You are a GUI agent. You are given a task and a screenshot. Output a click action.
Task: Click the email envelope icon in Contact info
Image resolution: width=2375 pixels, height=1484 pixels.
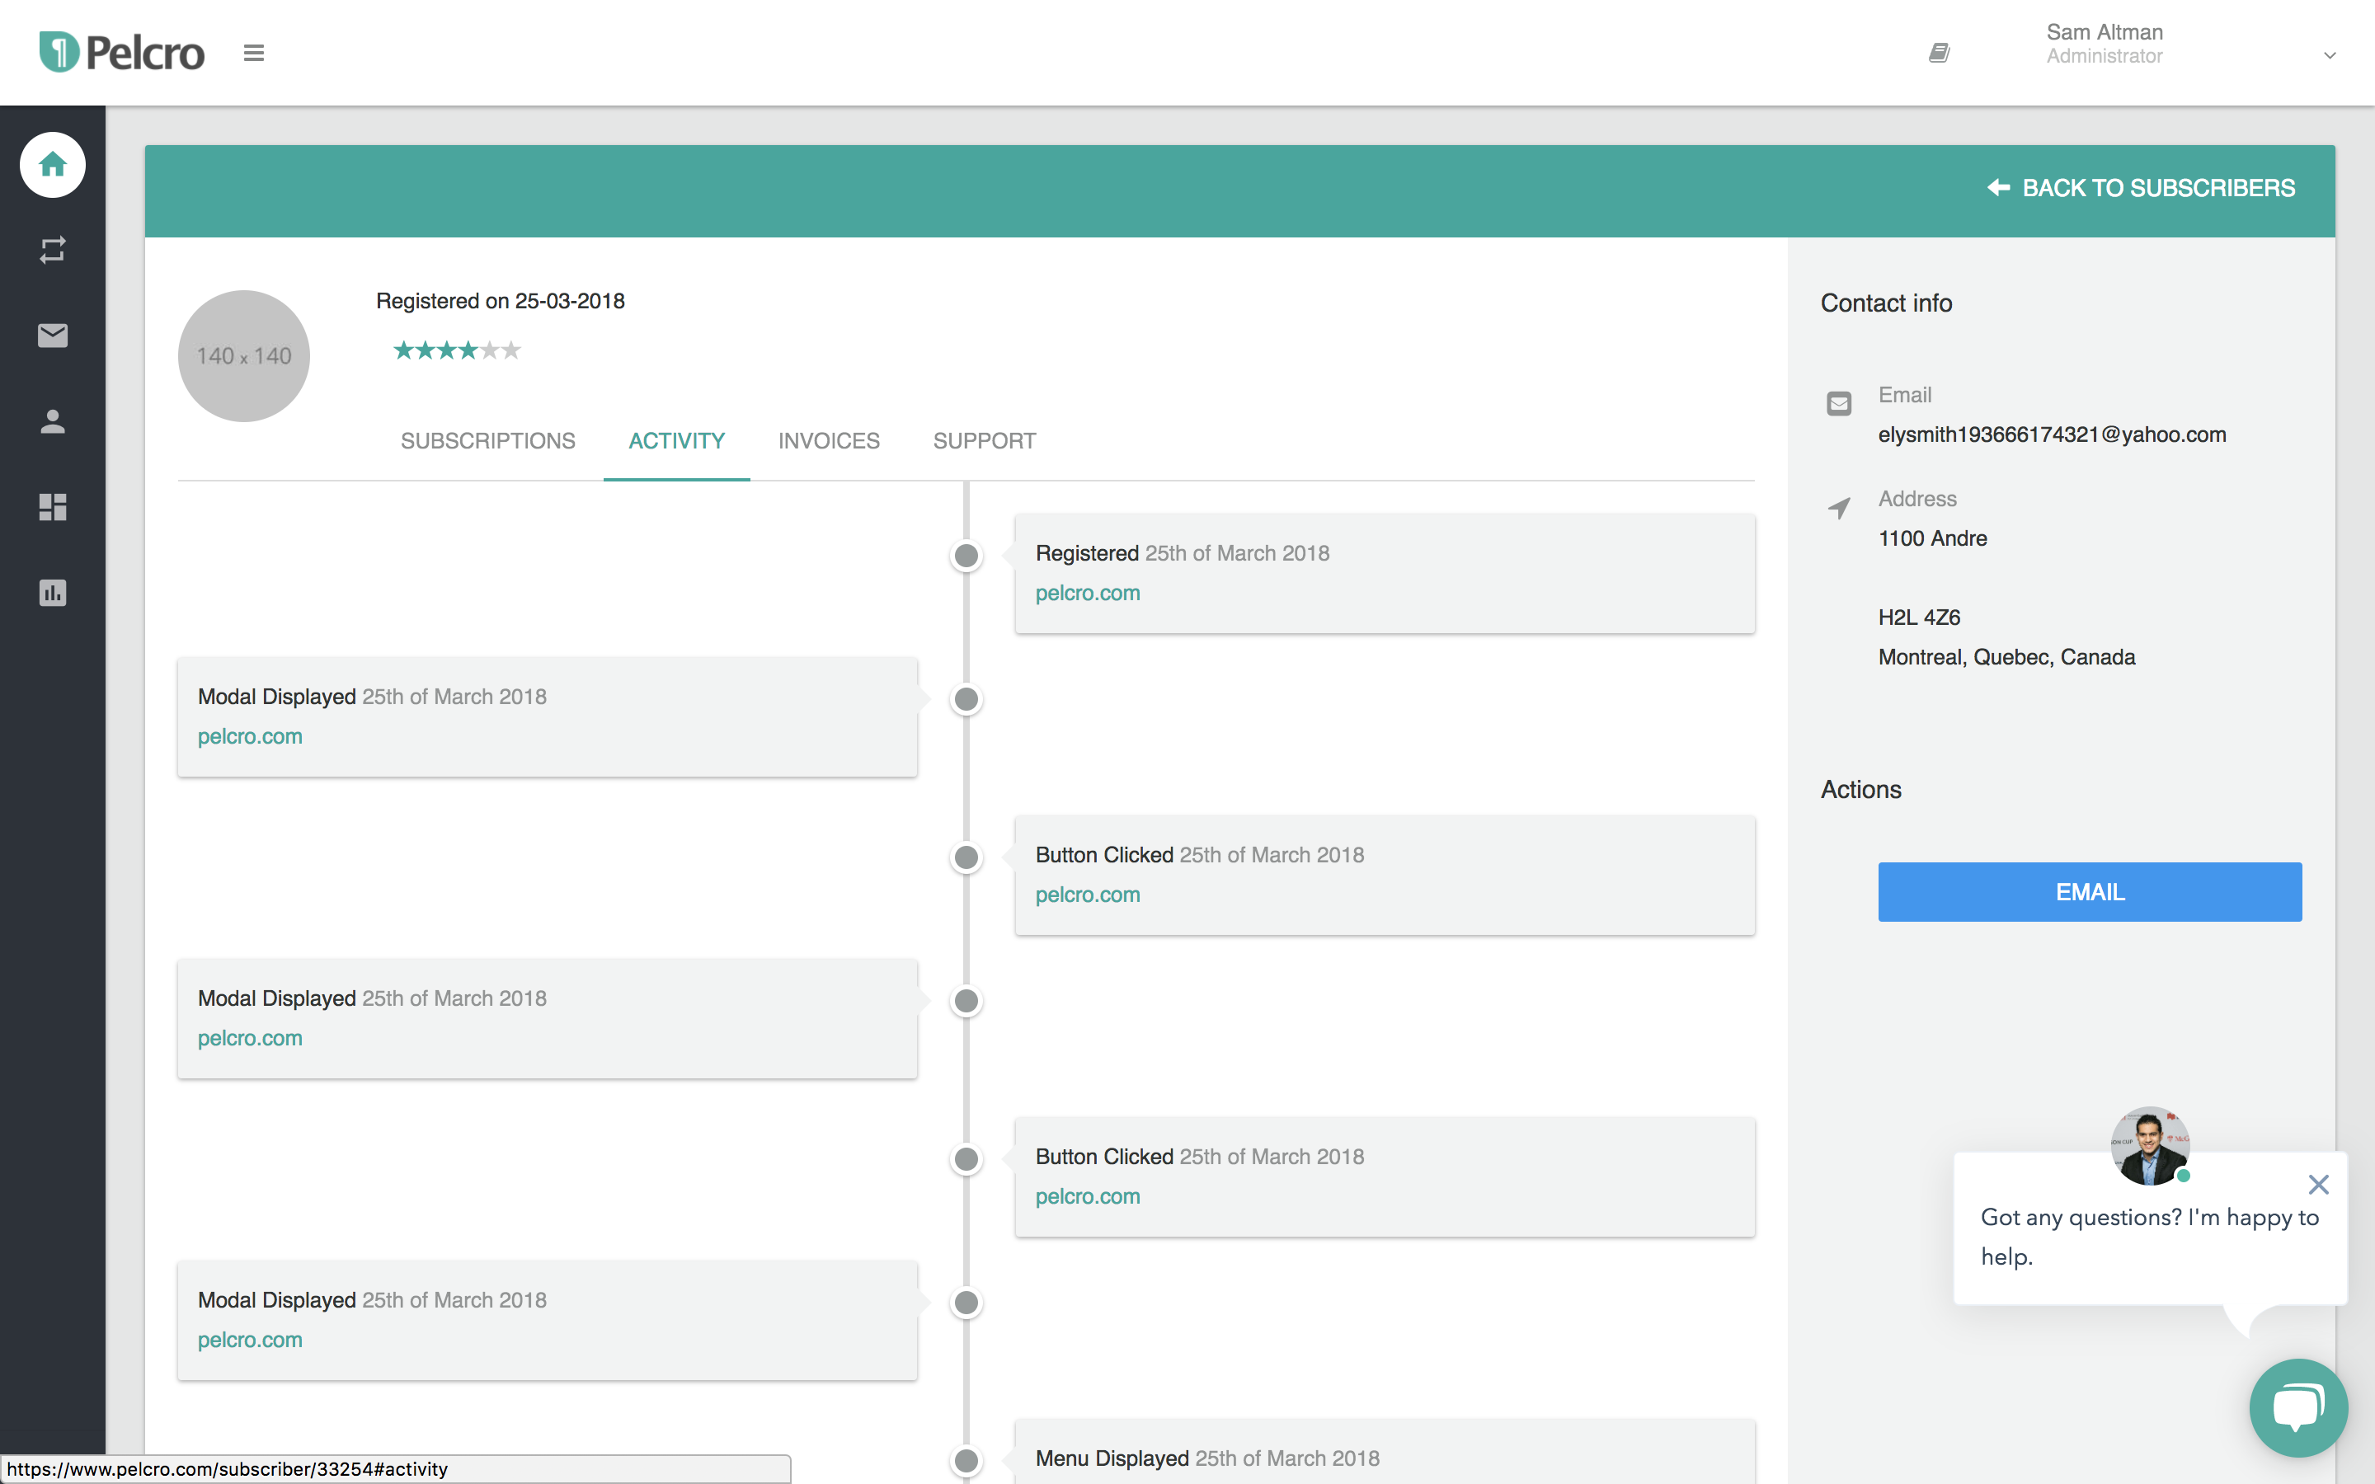tap(1839, 403)
